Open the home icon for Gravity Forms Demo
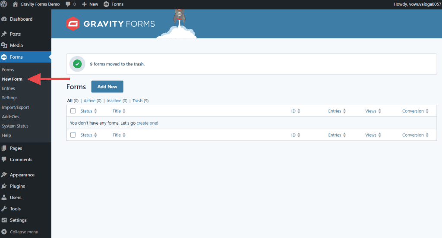442x238 pixels. click(x=15, y=4)
